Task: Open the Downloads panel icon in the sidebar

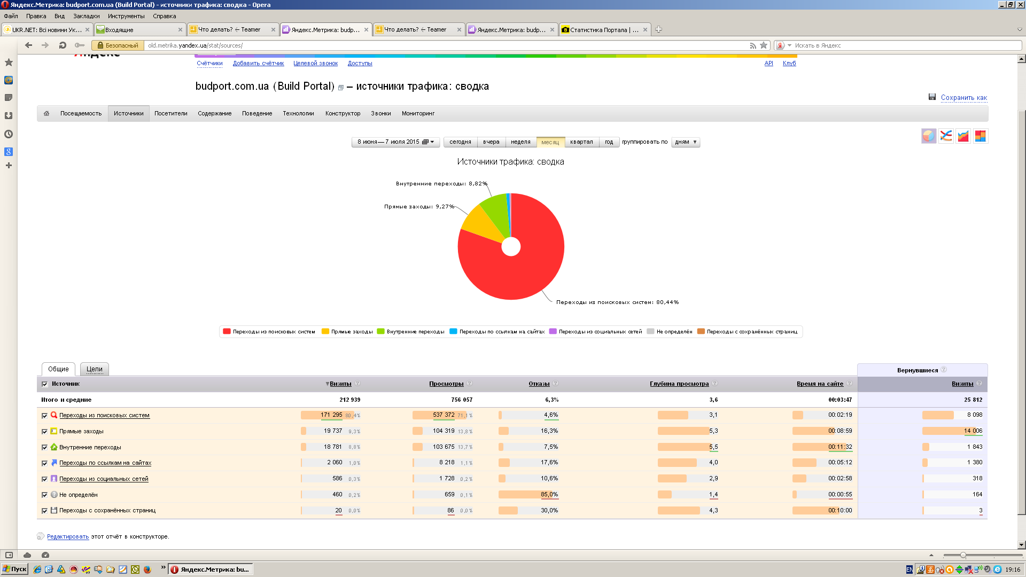Action: click(9, 115)
